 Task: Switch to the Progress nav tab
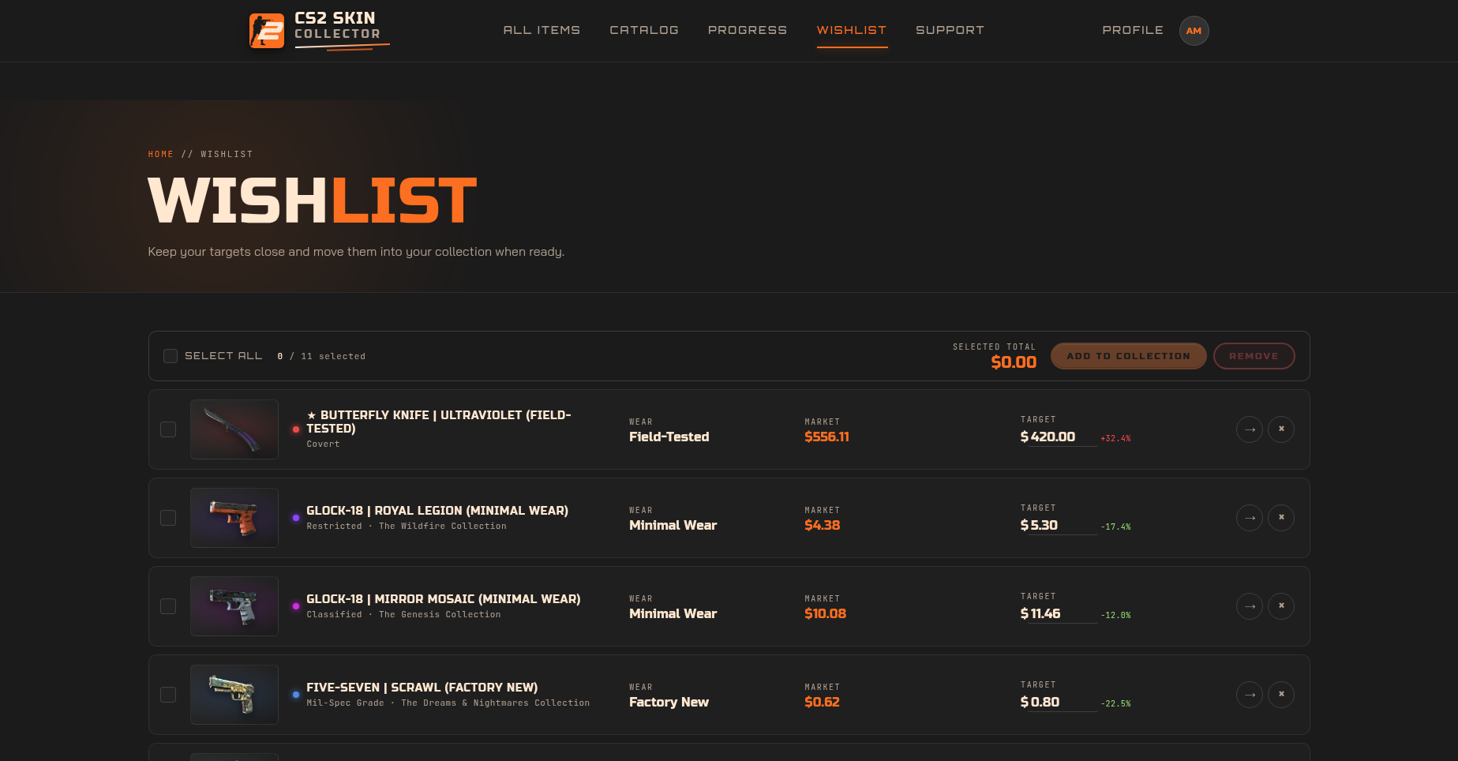point(748,30)
